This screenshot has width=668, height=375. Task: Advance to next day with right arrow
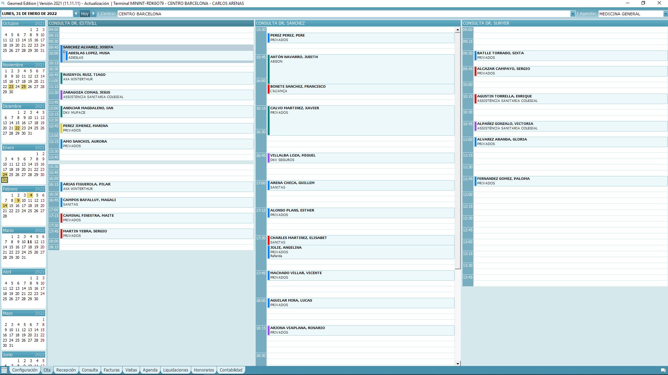click(93, 14)
